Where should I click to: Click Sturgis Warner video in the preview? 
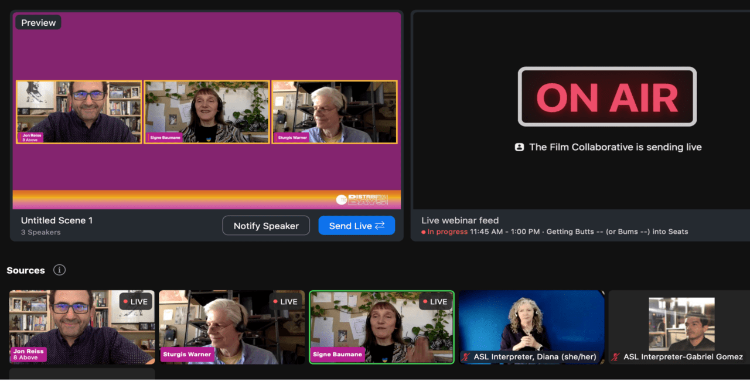point(335,112)
